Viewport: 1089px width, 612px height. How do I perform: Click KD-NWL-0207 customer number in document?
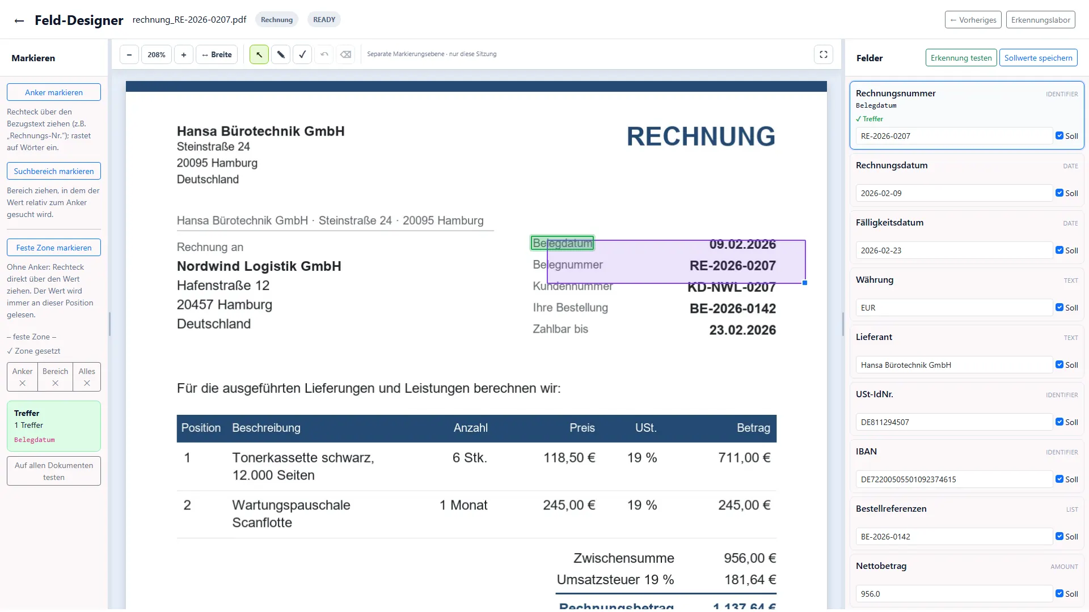tap(732, 287)
